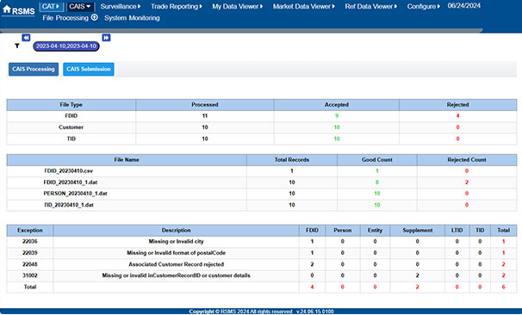
Task: Click the grand total value 6
Action: click(503, 287)
